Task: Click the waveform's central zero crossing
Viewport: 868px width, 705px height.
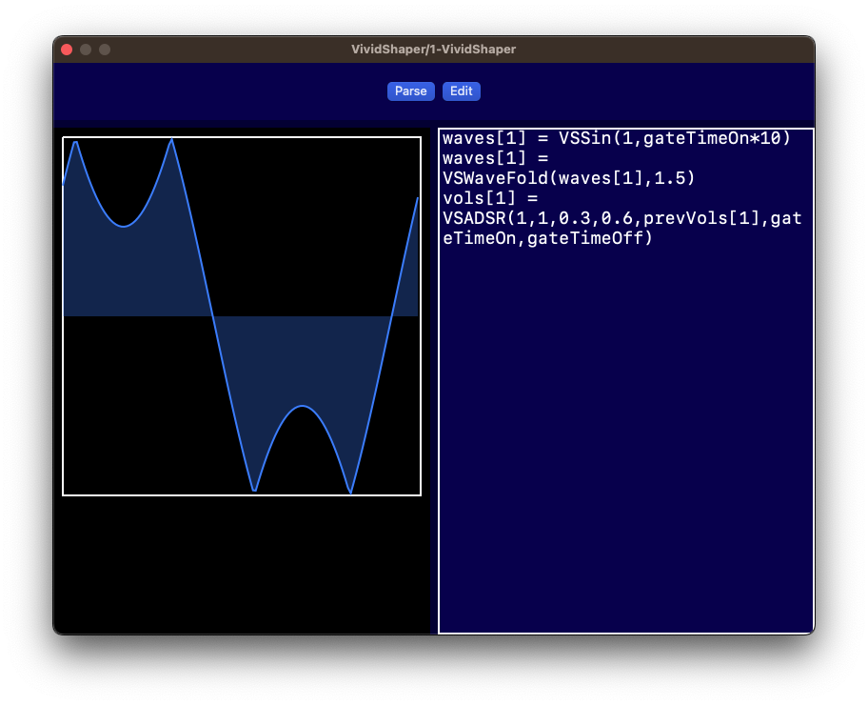Action: [213, 315]
